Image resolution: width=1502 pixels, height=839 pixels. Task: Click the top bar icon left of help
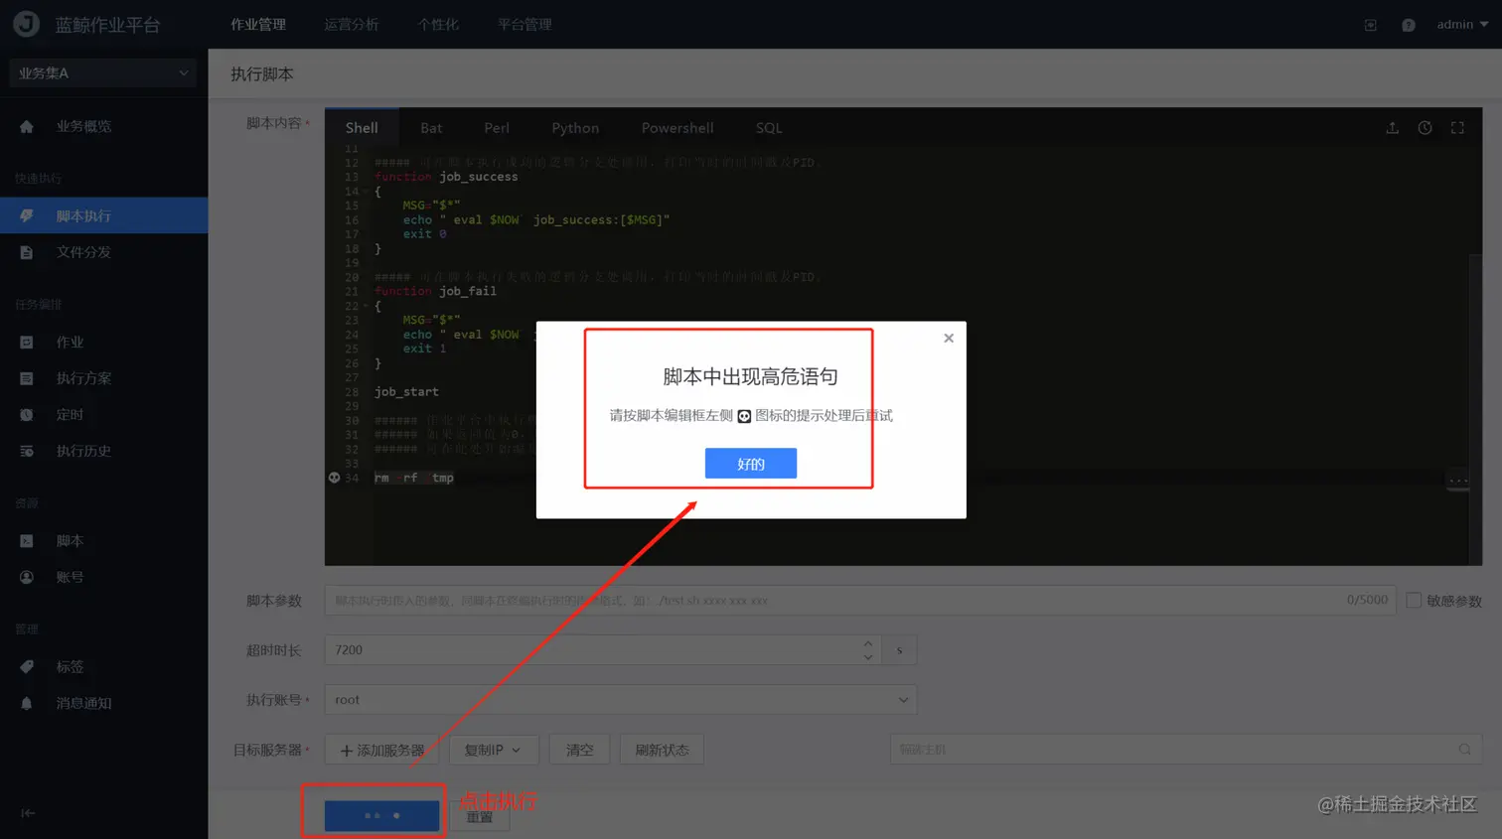(1371, 25)
